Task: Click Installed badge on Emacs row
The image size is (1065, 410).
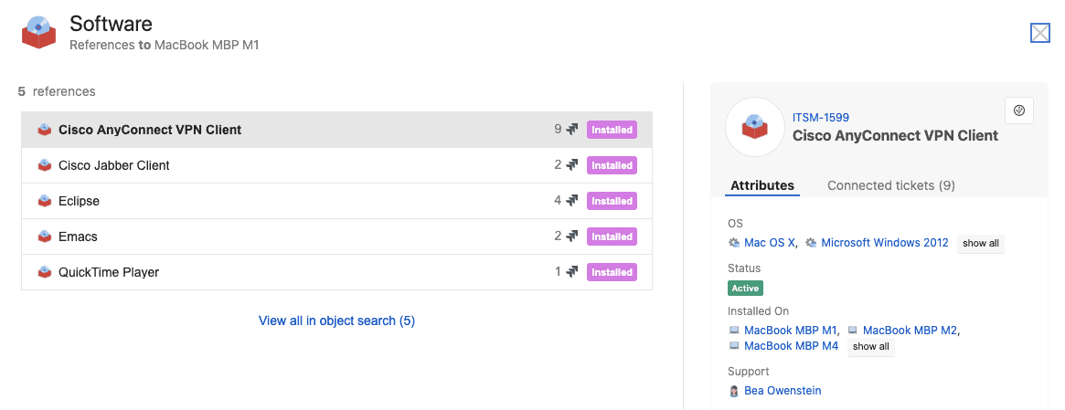Action: (x=612, y=237)
